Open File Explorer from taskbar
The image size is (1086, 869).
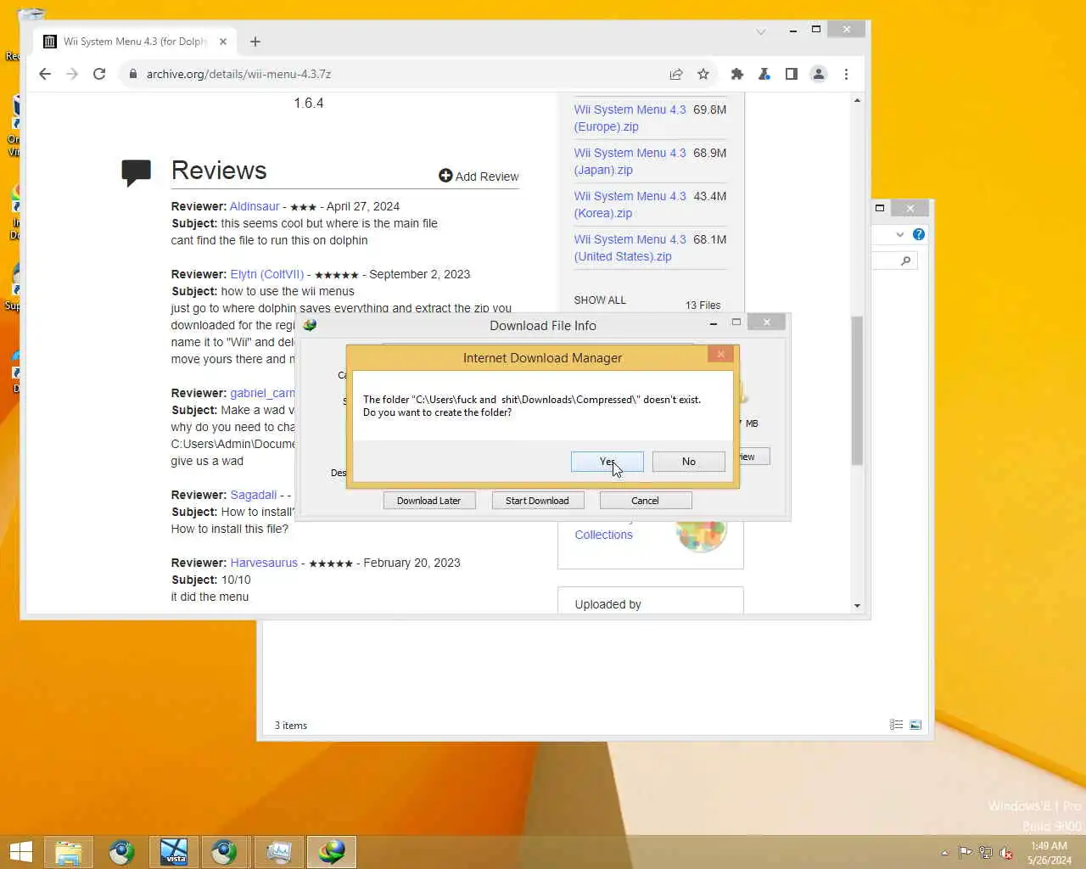pyautogui.click(x=69, y=852)
